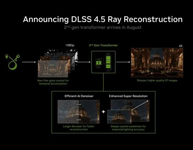Viewport: 193px width, 150px height.
Task: Open the noisy 1080p stacked input frames
Action: 58,63
